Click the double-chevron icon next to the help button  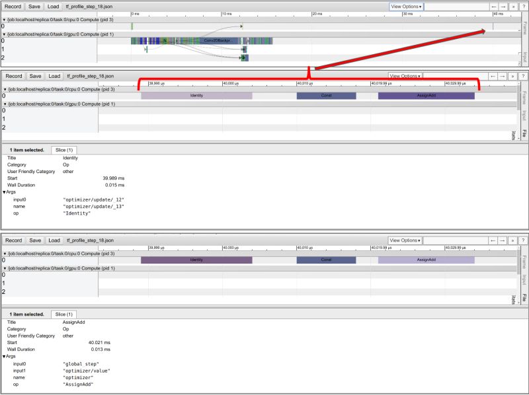click(513, 7)
